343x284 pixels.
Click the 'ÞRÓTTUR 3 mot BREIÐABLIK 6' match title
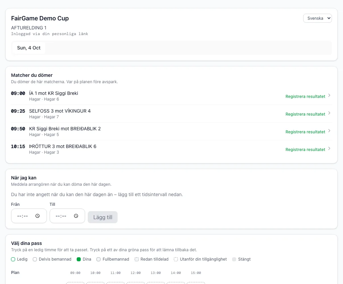63,146
